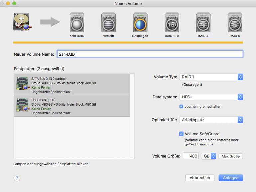Choose the RAID 5 icon
Screen dimensions: 256x192
234,23
